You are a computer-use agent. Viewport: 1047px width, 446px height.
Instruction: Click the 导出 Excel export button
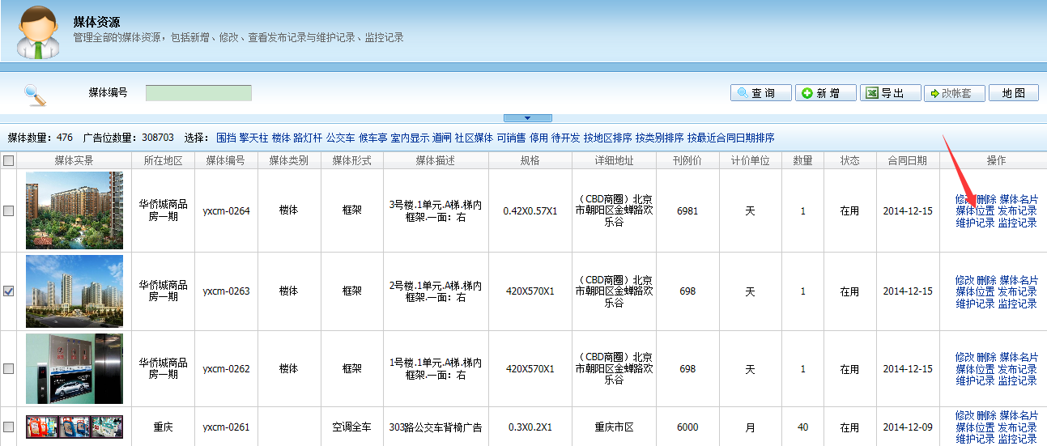(890, 93)
